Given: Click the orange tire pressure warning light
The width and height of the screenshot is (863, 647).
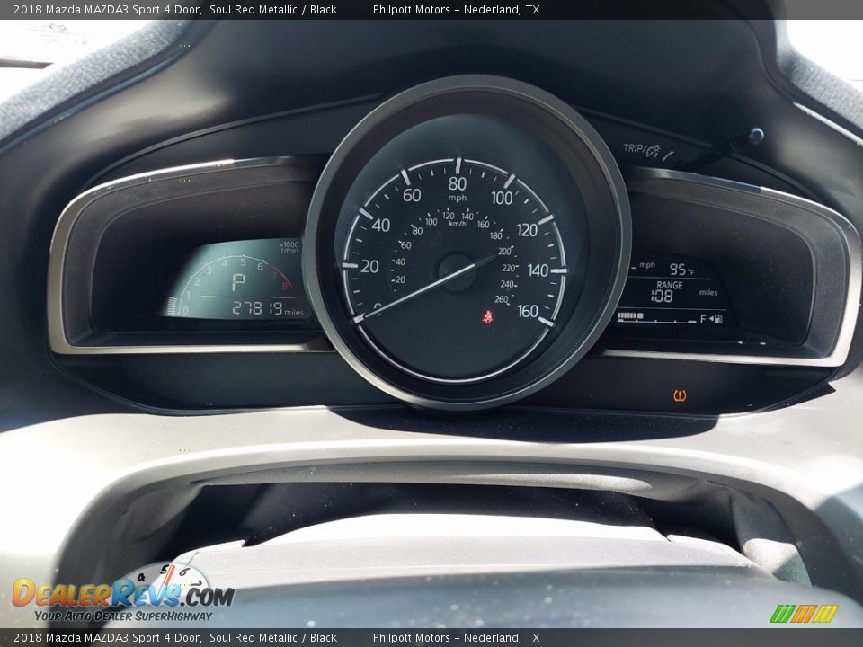Looking at the screenshot, I should (680, 395).
